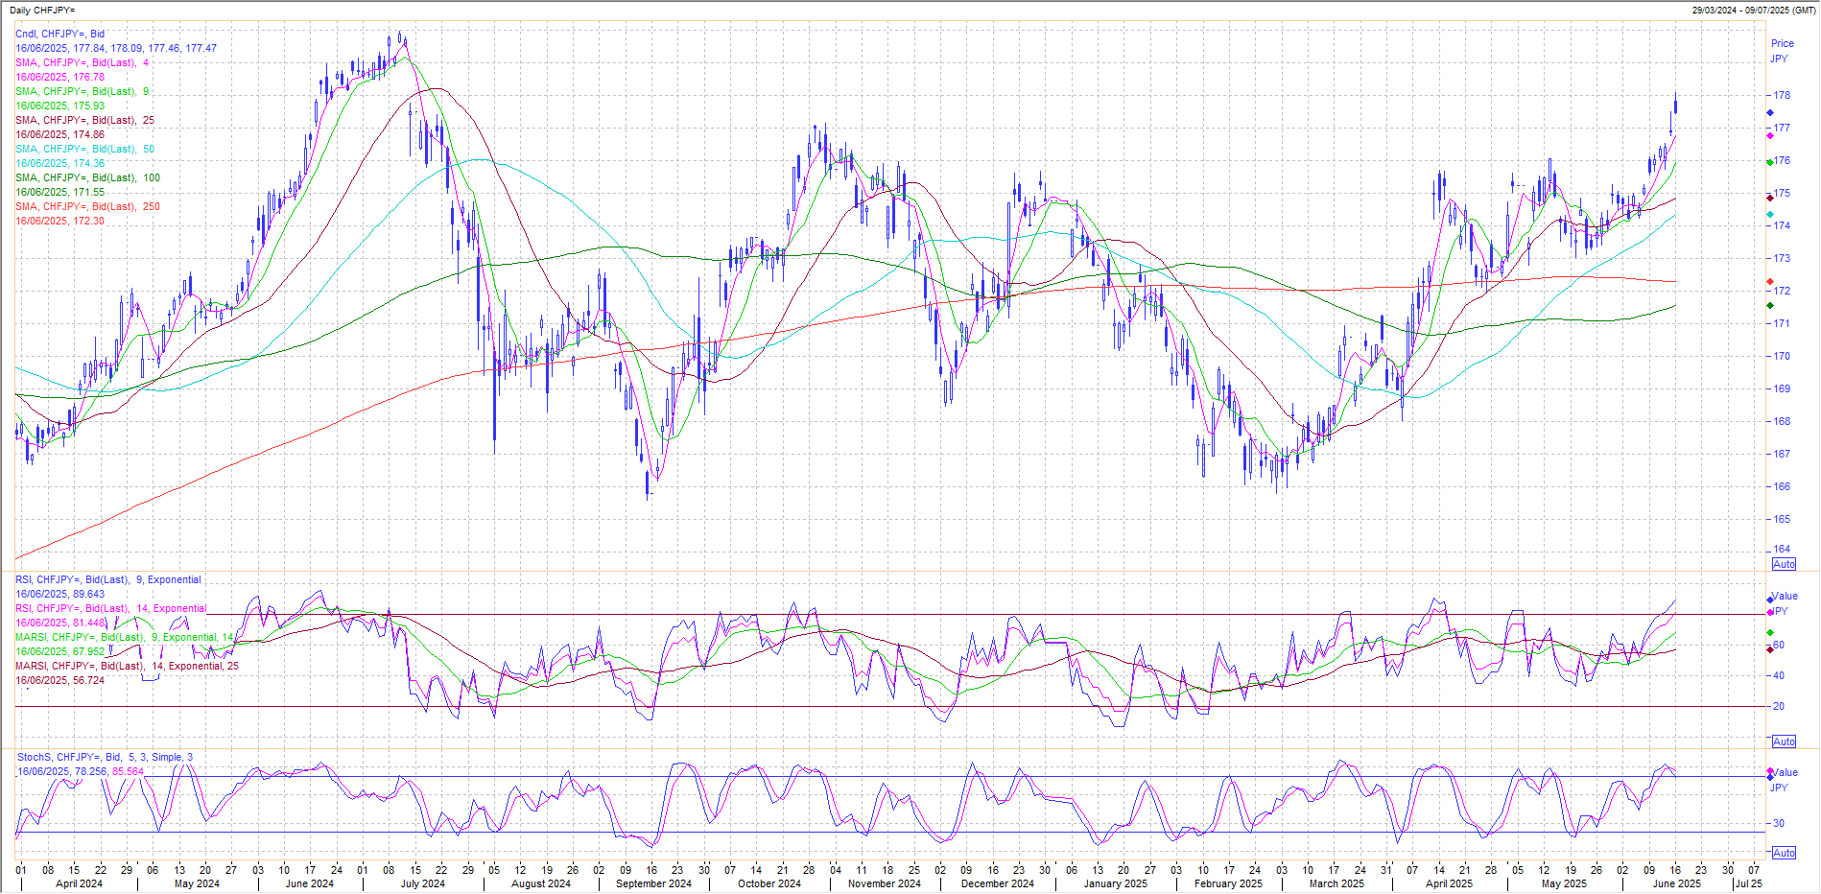Click the dark red SMA 25 marker on price axis
Image resolution: width=1821 pixels, height=894 pixels.
point(1770,198)
